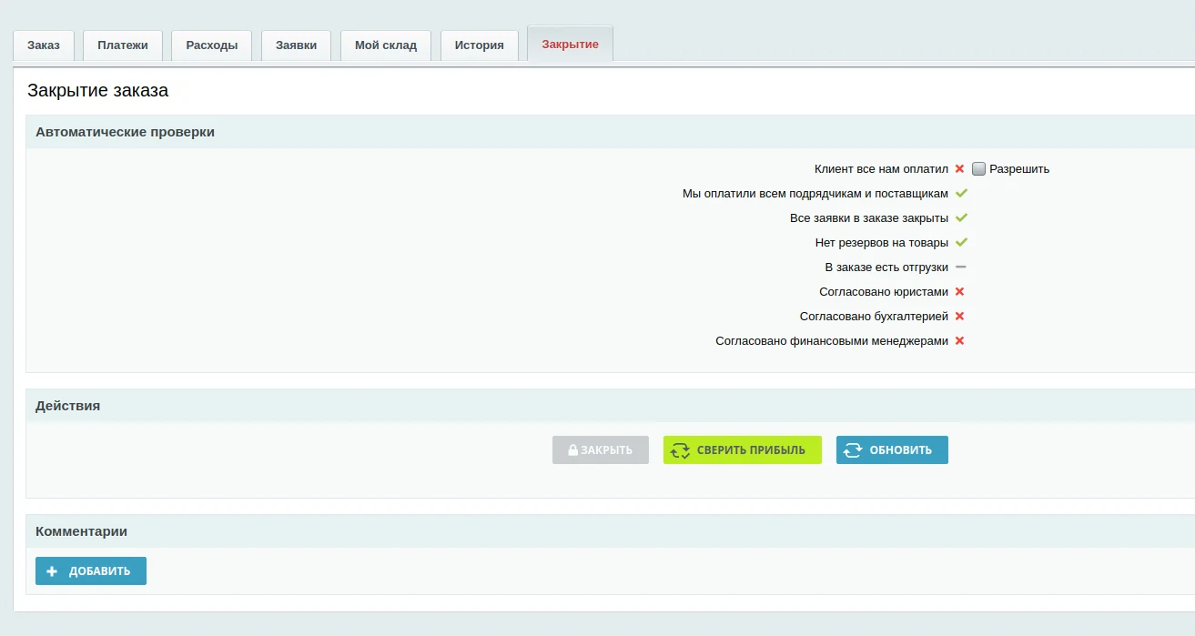Screen dimensions: 1195x636
Task: Click the sync arrows icon on Сверить прибыль
Action: pyautogui.click(x=681, y=450)
